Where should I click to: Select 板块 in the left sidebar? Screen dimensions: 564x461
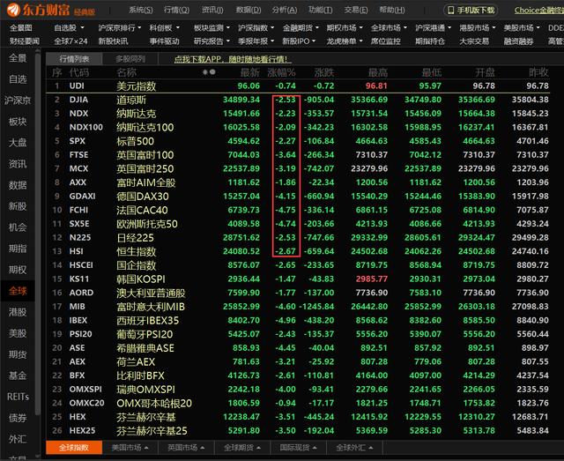18,122
